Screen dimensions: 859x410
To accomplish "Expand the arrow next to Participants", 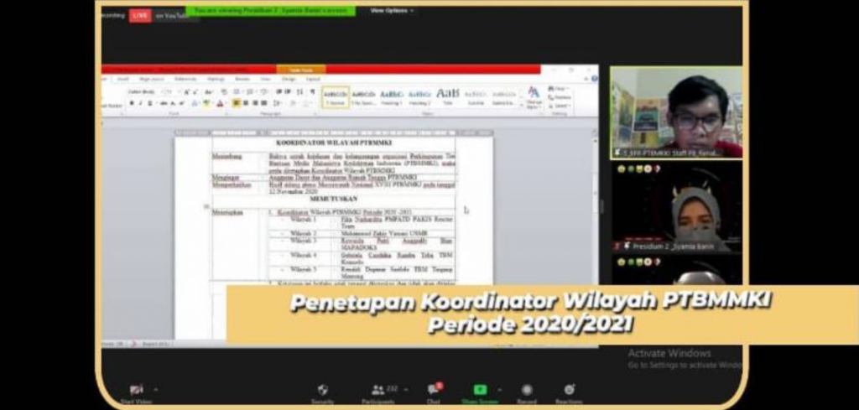I will click(406, 390).
